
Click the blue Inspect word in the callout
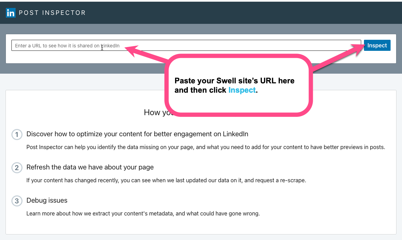tap(242, 90)
